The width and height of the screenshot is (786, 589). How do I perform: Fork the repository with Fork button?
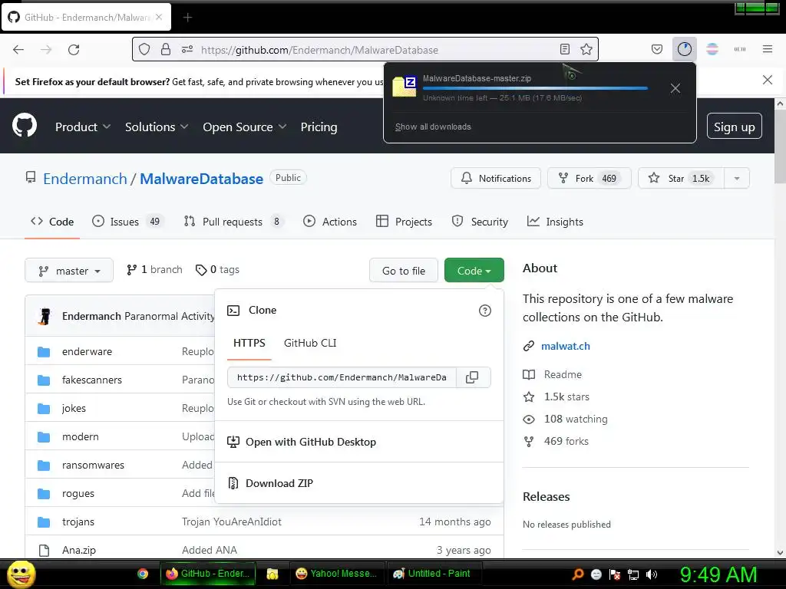(x=589, y=178)
